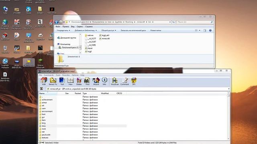Open the Help menu in WinRAR
The height and width of the screenshot is (144, 257).
click(x=82, y=75)
